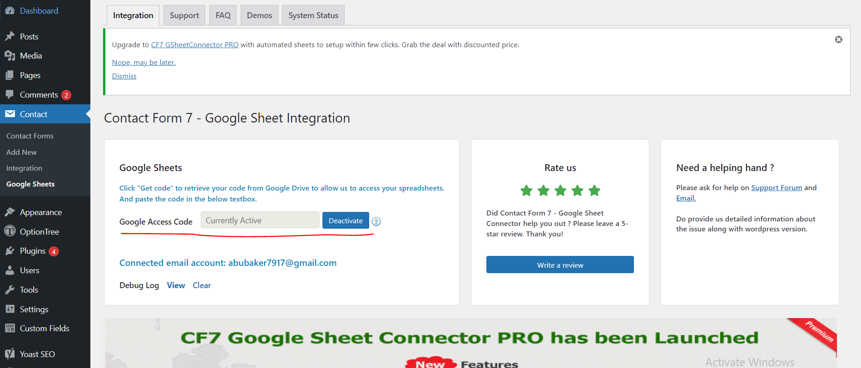Viewport: 861px width, 368px height.
Task: Open the System Status tab
Action: point(313,15)
